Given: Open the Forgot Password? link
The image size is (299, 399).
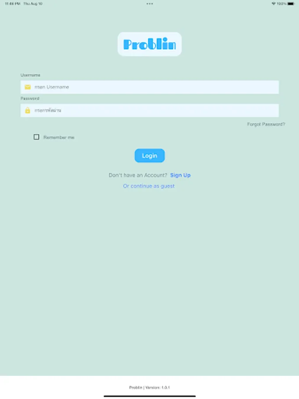Looking at the screenshot, I should (266, 124).
